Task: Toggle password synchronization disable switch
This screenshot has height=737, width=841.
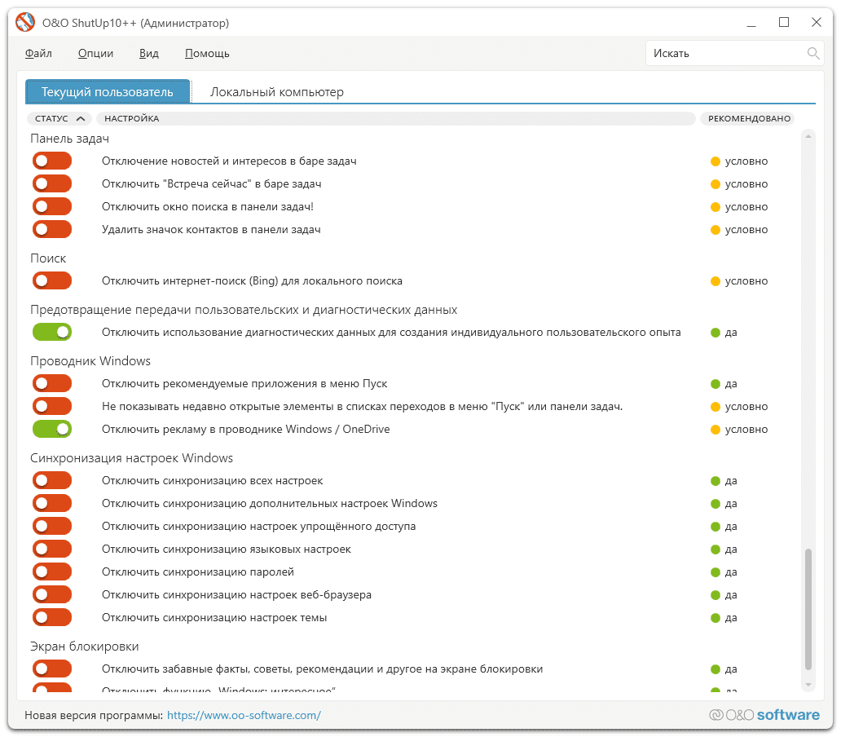Action: (x=52, y=572)
